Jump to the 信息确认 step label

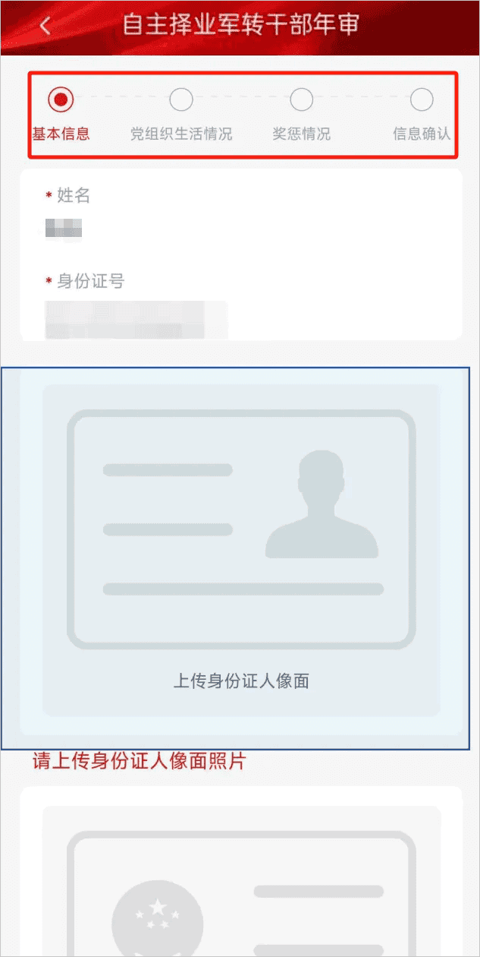click(x=422, y=134)
